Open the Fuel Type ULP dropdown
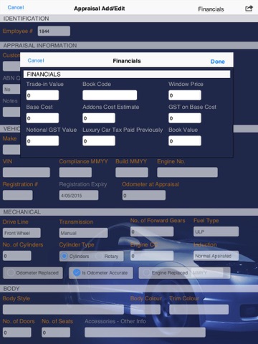 pos(216,231)
